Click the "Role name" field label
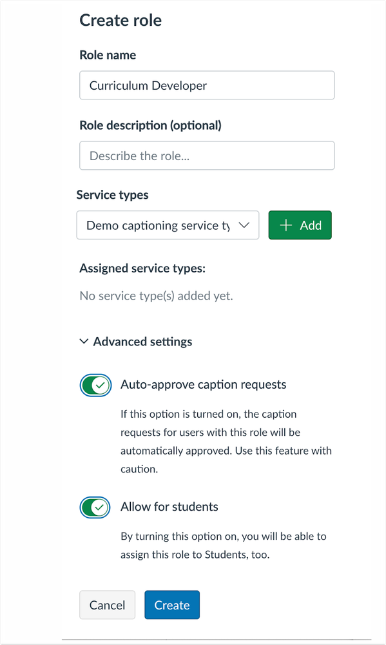This screenshot has width=386, height=645. click(x=108, y=55)
